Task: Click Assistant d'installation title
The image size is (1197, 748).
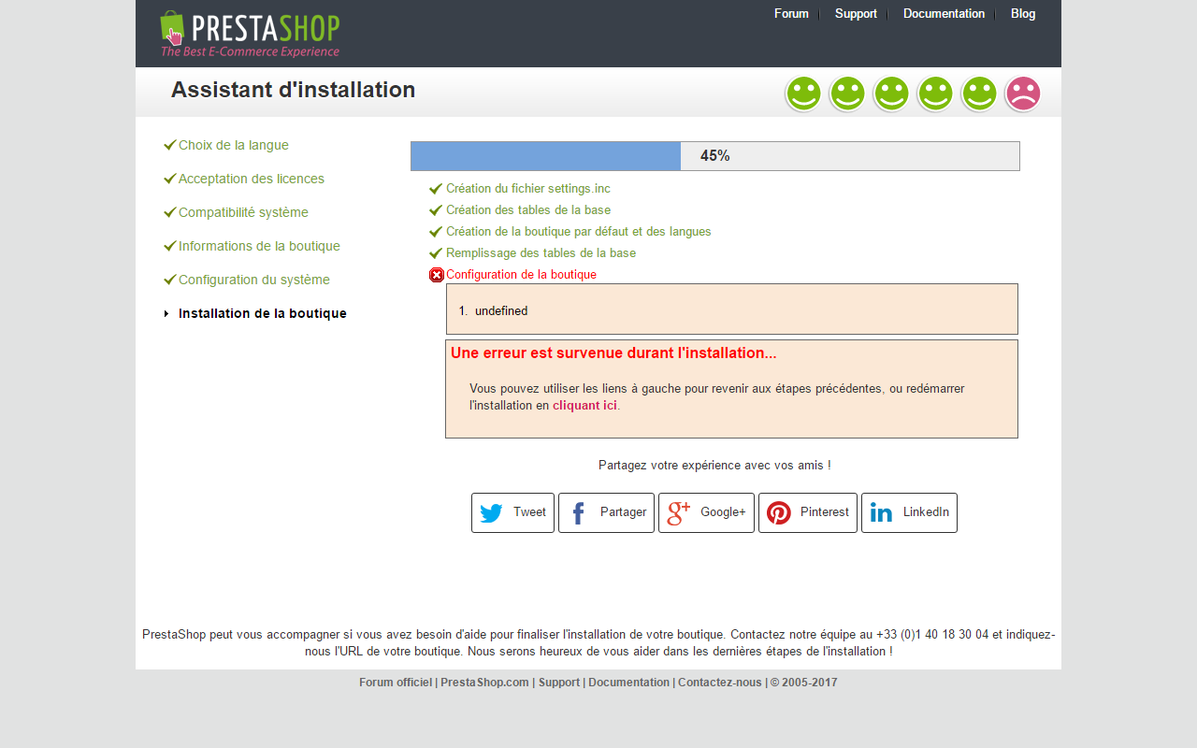Action: tap(294, 90)
